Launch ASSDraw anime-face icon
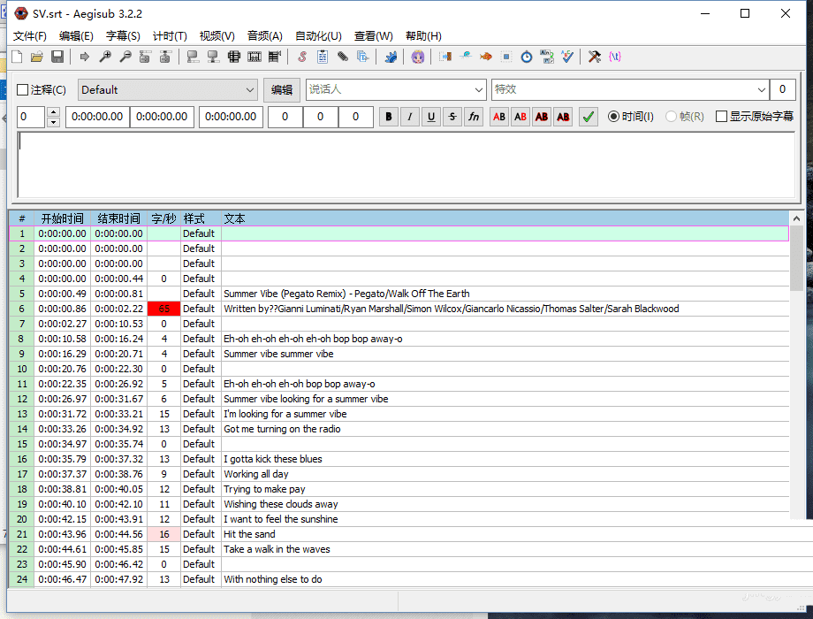 click(x=418, y=57)
